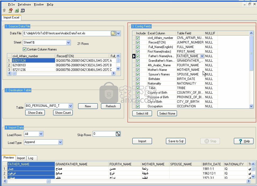Image resolution: width=257 pixels, height=186 pixels.
Task: Toggle Include checkbox for Full_Name(English)
Action: [x=138, y=47]
